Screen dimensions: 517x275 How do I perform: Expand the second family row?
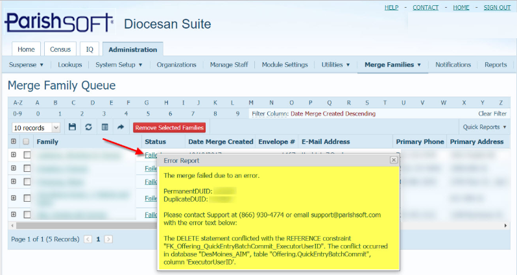pyautogui.click(x=14, y=168)
